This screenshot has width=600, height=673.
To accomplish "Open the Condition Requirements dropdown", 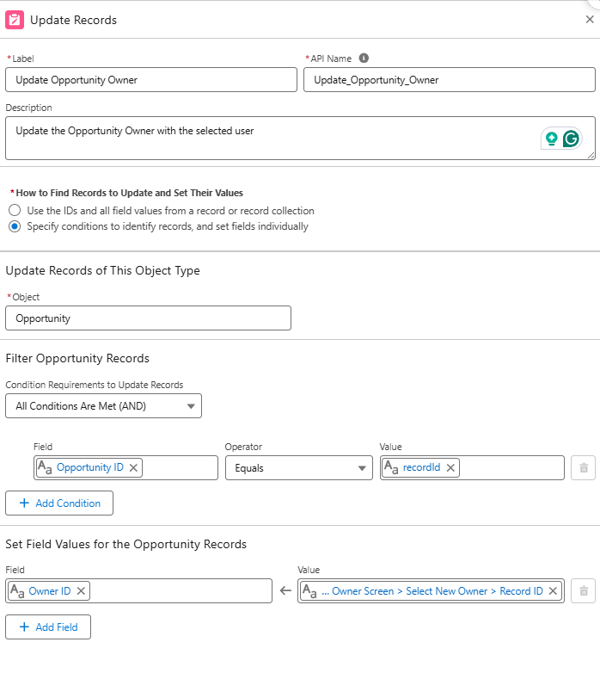I will pos(103,406).
